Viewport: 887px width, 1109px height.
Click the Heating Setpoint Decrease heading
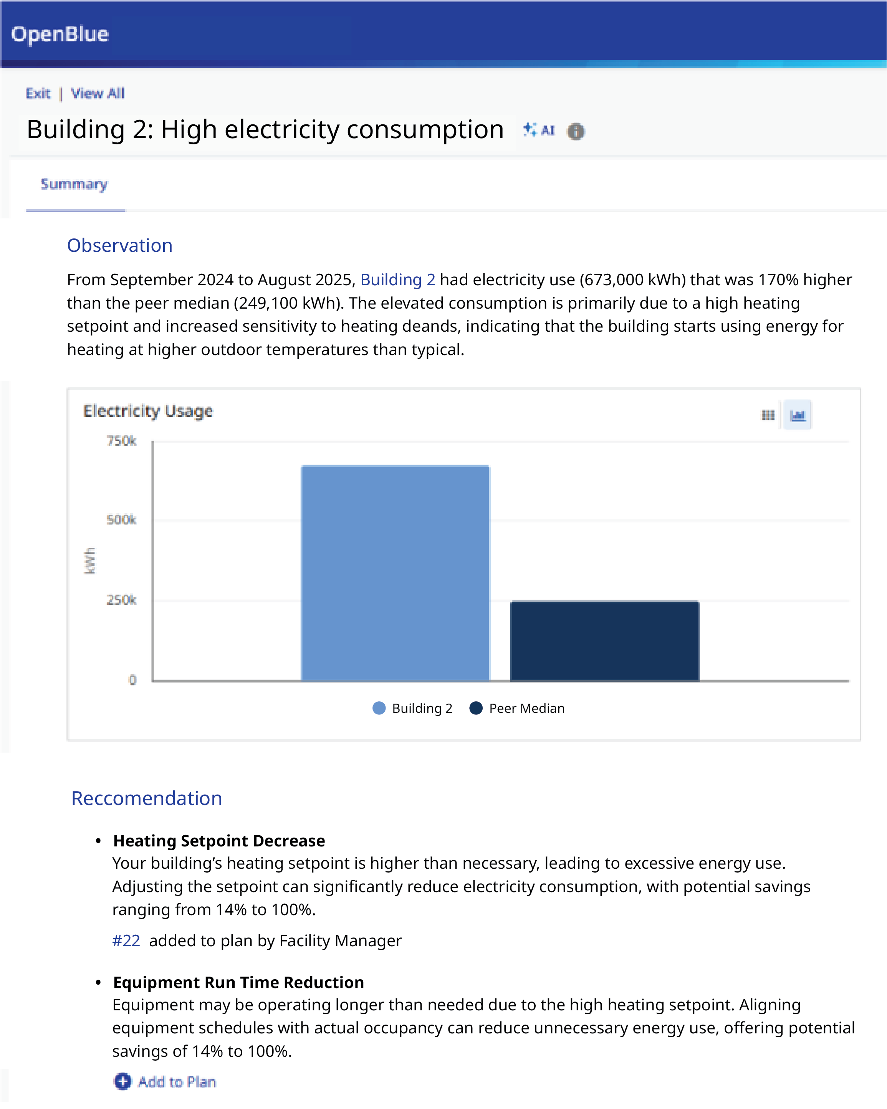pyautogui.click(x=219, y=841)
